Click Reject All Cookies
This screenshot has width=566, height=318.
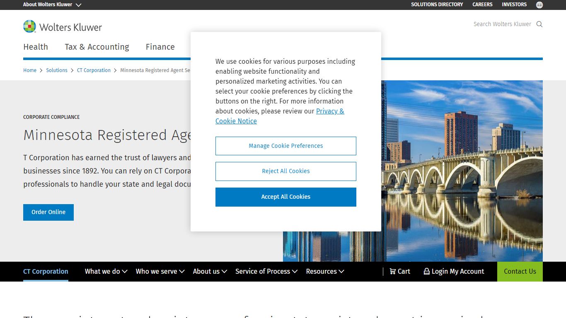click(286, 171)
